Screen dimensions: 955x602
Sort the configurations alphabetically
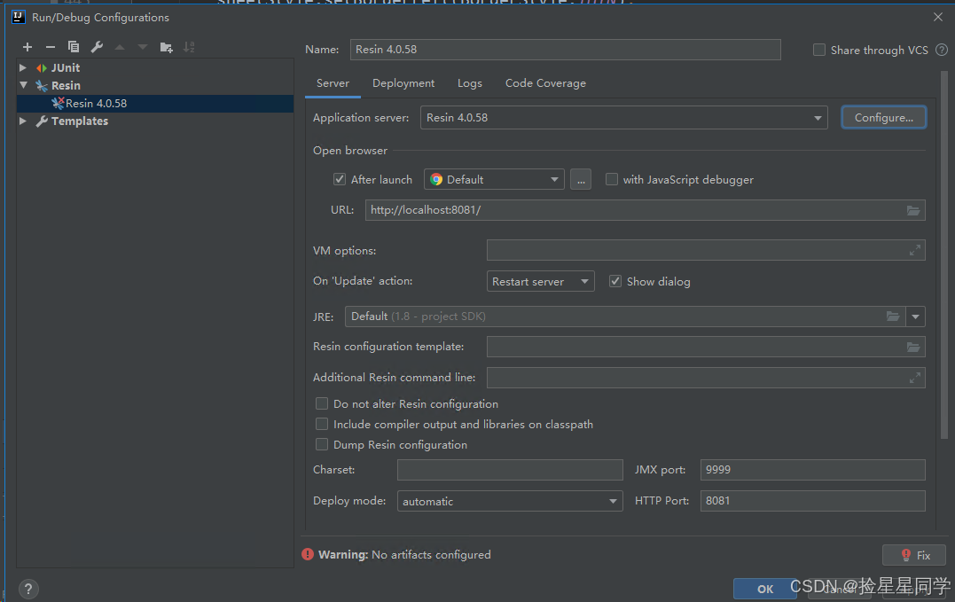point(190,47)
